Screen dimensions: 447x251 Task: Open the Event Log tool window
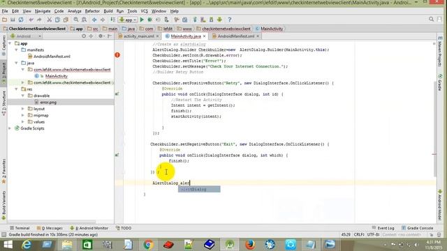[383, 228]
